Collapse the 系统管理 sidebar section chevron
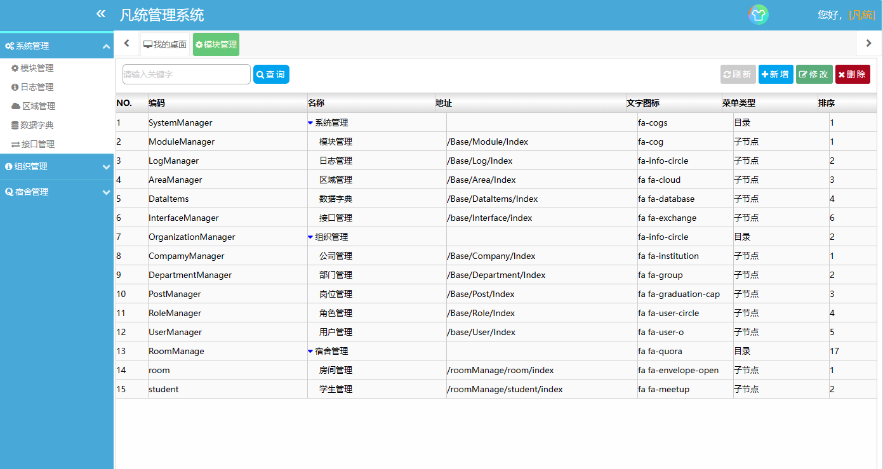Image resolution: width=883 pixels, height=469 pixels. [x=106, y=46]
